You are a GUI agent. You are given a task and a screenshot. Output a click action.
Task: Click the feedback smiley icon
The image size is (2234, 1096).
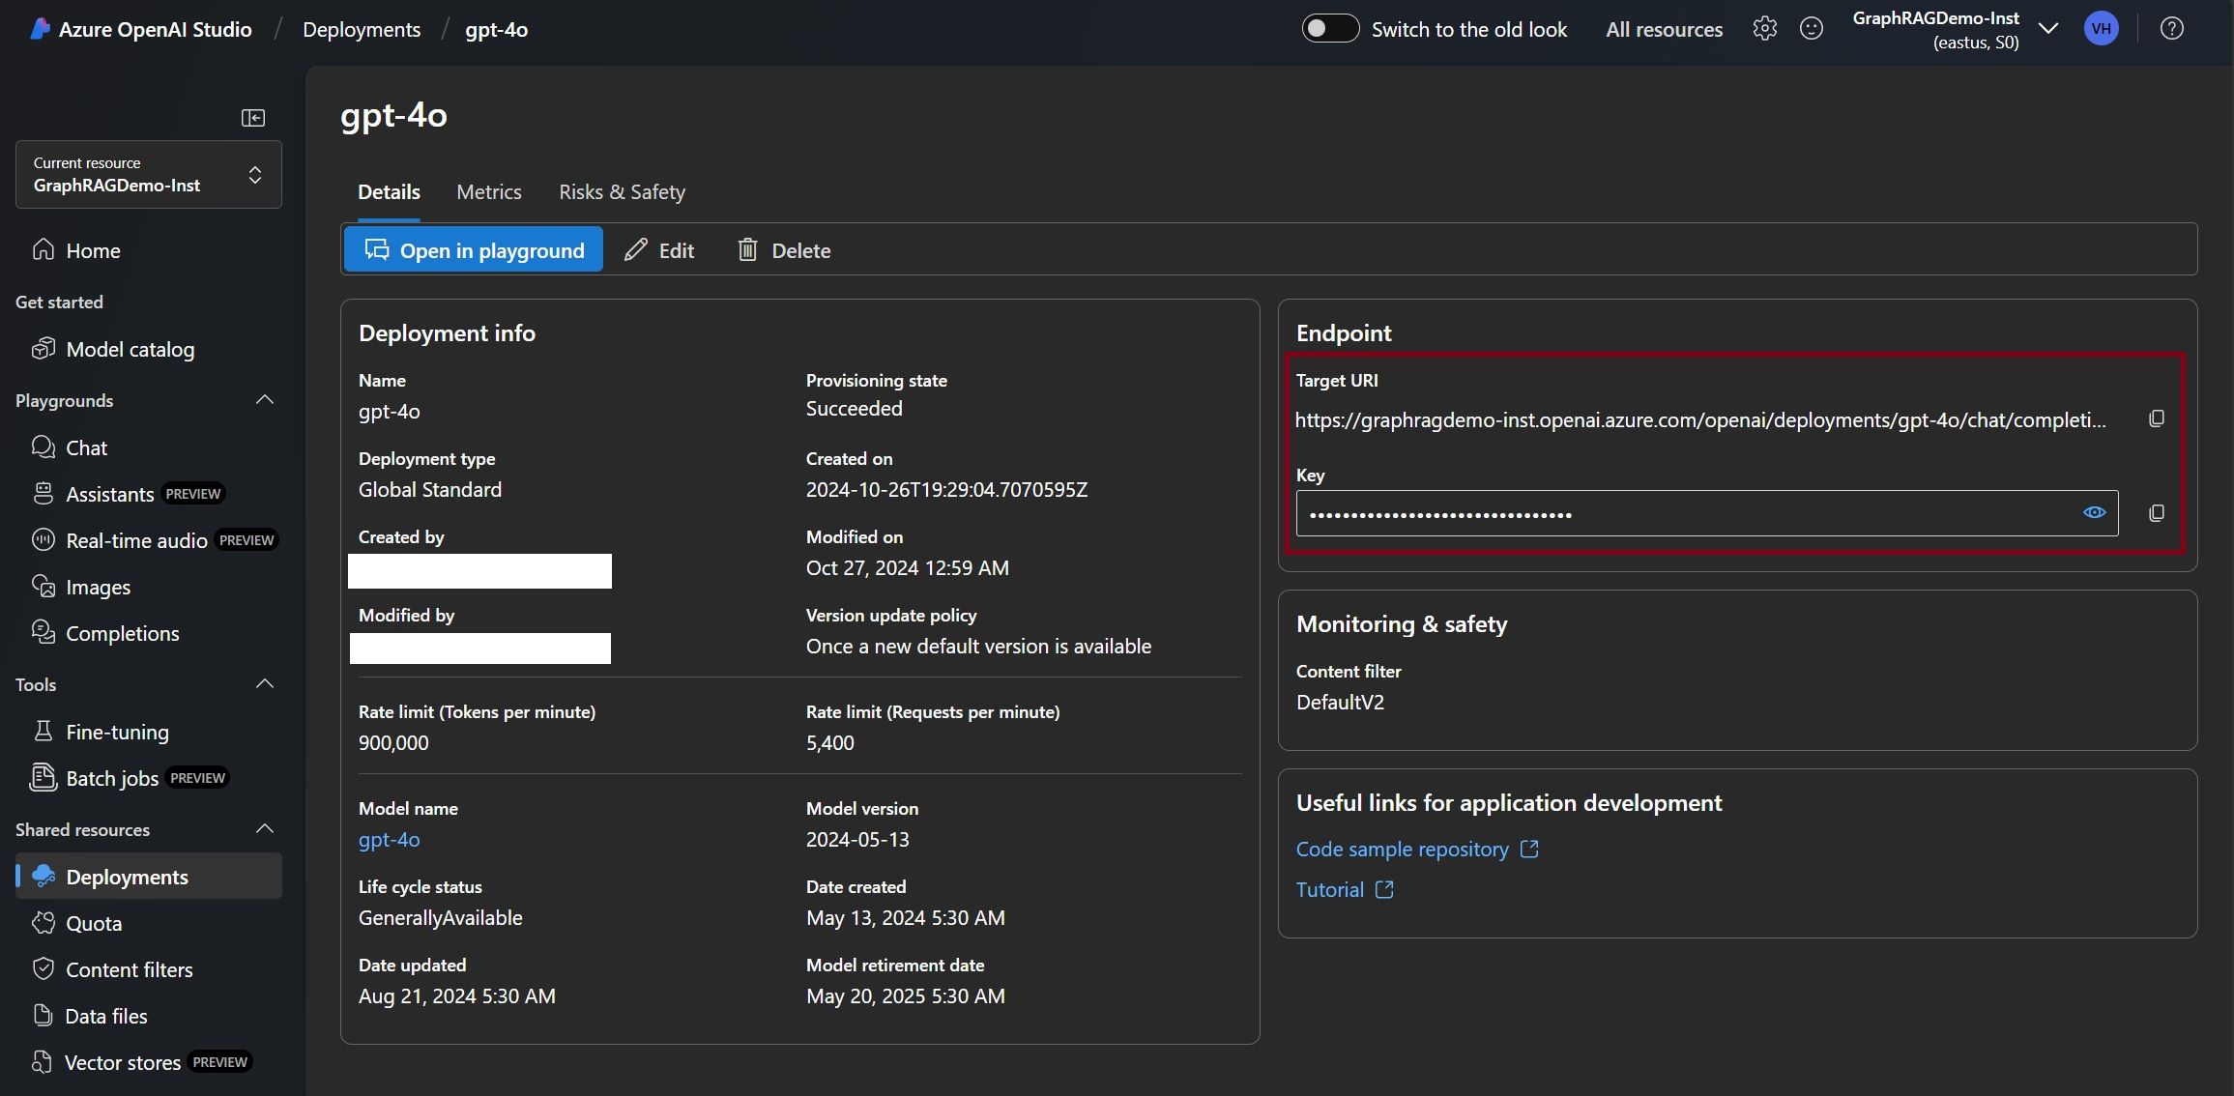1811,29
